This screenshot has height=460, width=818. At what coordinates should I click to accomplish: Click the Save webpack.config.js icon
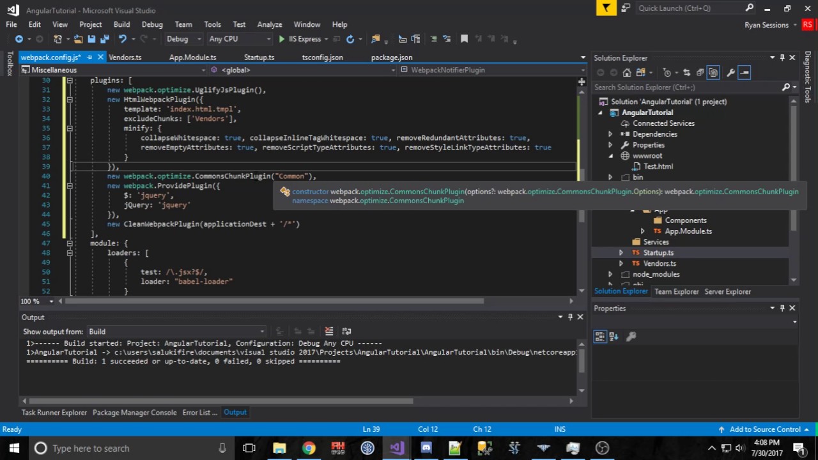click(x=91, y=39)
